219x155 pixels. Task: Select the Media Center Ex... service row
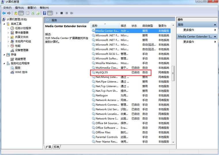(x=131, y=31)
